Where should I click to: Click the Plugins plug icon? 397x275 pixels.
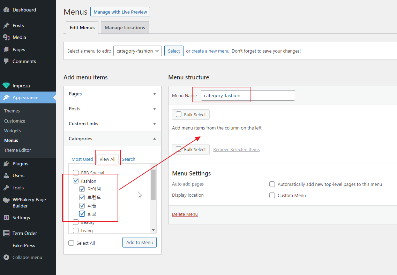(x=6, y=164)
